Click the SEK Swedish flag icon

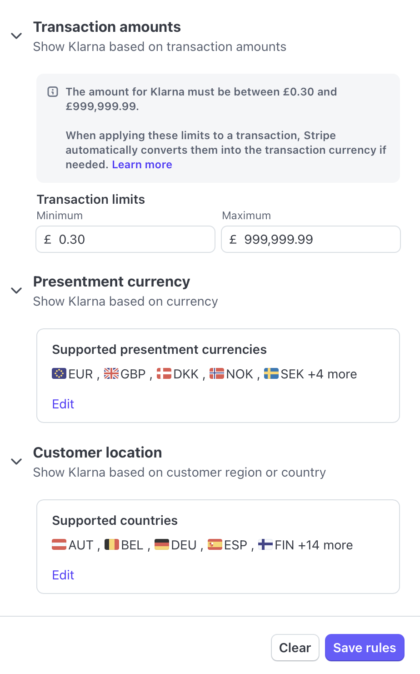[271, 374]
